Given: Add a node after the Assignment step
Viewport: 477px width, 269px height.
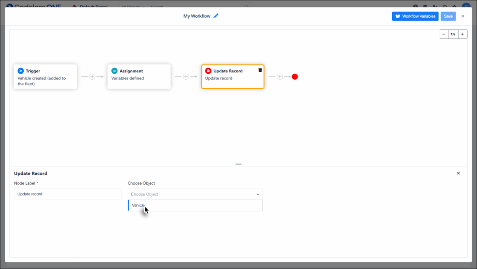Looking at the screenshot, I should coord(185,76).
